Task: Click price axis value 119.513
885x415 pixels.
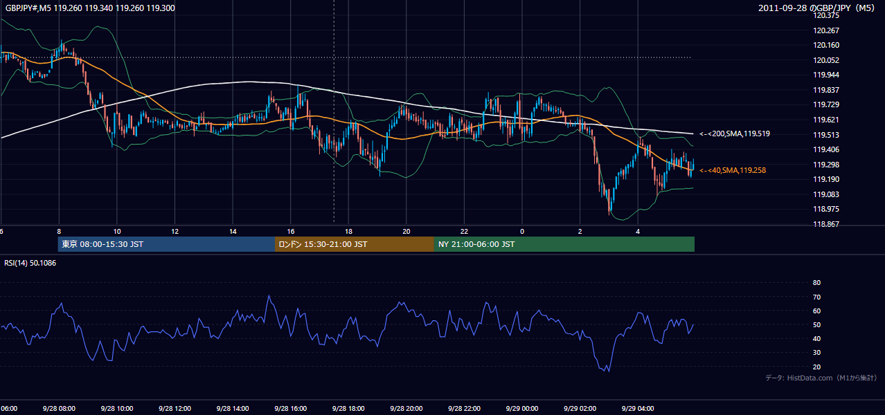Action: tap(827, 135)
